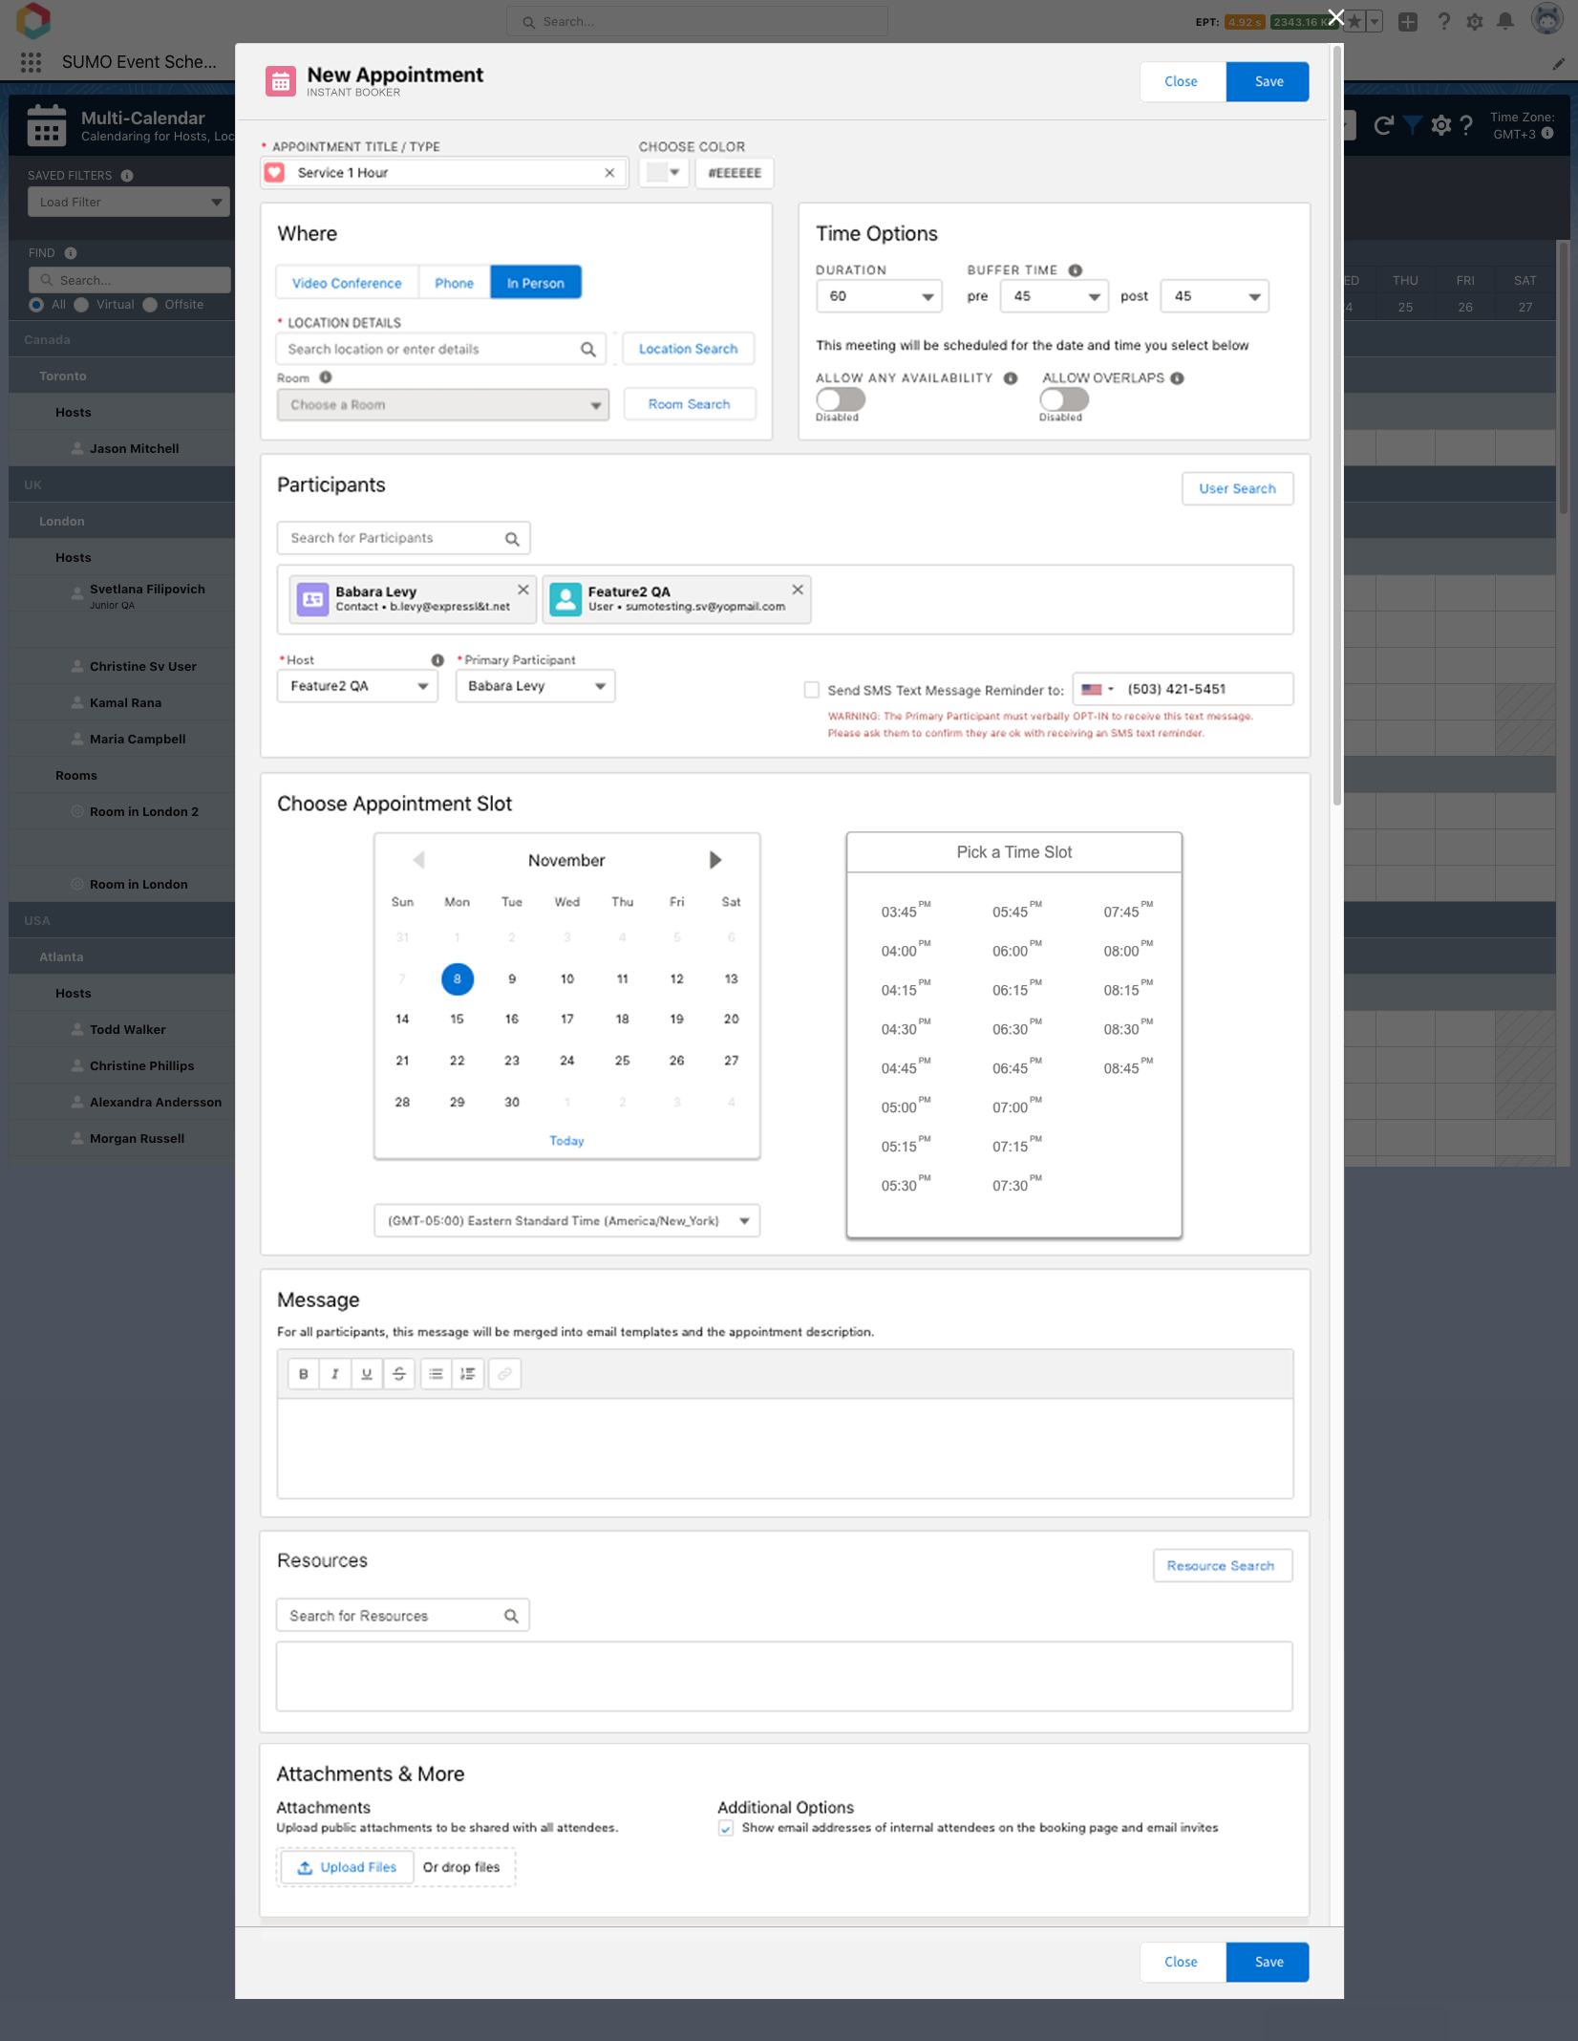The height and width of the screenshot is (2041, 1578).
Task: Open the Duration dropdown
Action: [x=878, y=296]
